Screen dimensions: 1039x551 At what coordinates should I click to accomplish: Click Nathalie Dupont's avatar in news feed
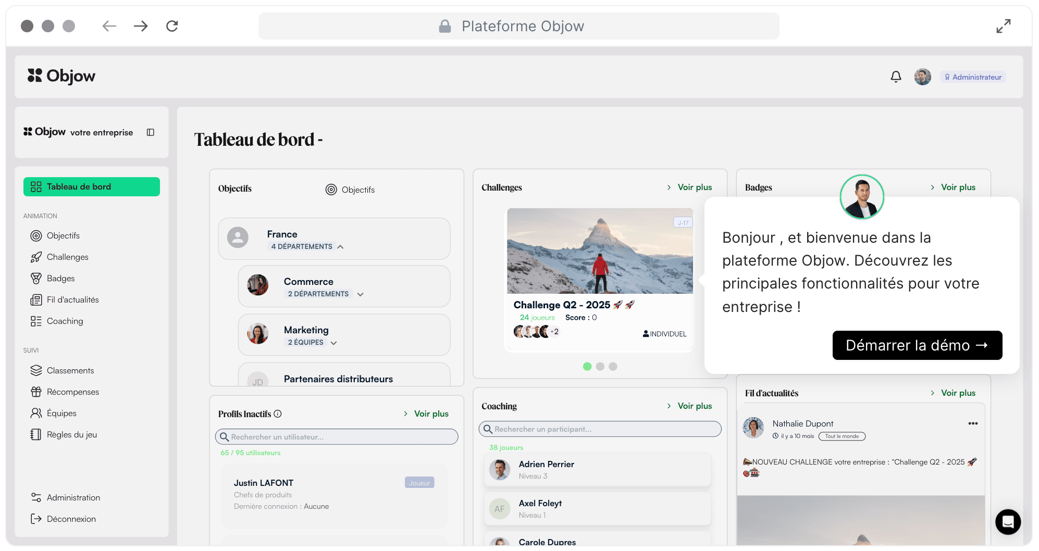click(x=753, y=428)
